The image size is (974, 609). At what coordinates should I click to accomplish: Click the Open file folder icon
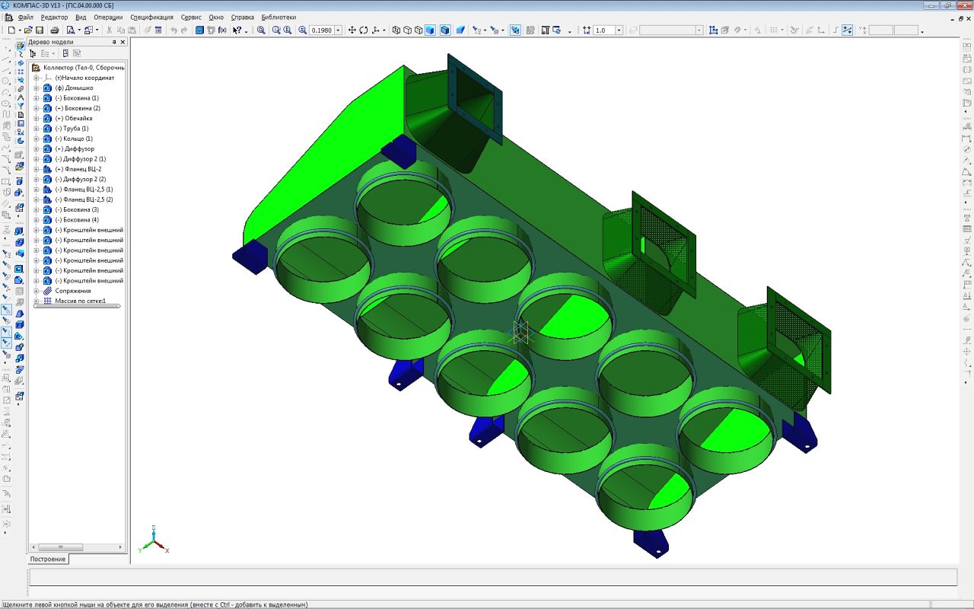pyautogui.click(x=28, y=30)
